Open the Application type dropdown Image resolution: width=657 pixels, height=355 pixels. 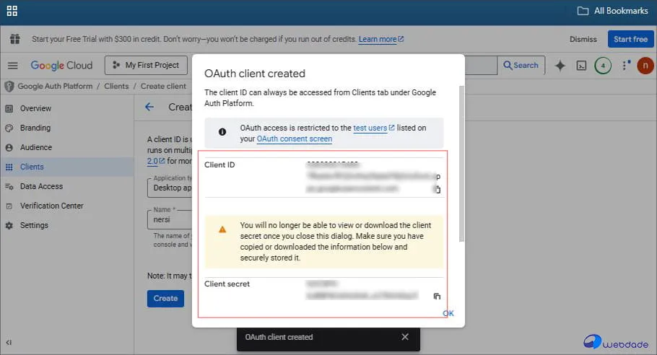(x=170, y=188)
